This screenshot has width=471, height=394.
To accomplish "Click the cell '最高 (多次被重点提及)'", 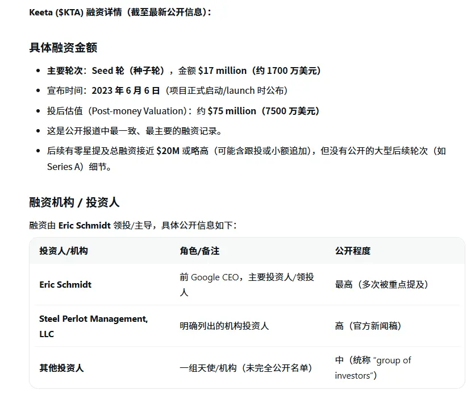I will [381, 285].
